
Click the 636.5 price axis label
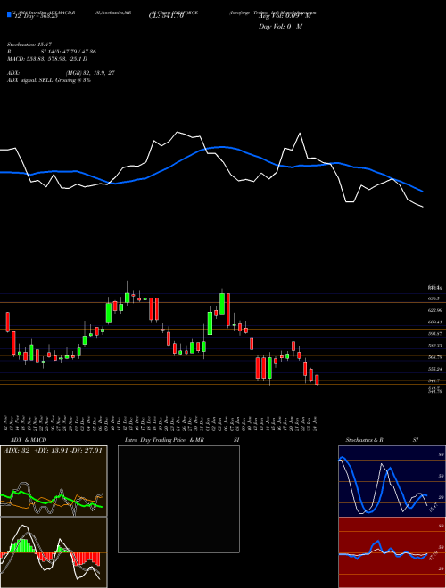tap(433, 298)
